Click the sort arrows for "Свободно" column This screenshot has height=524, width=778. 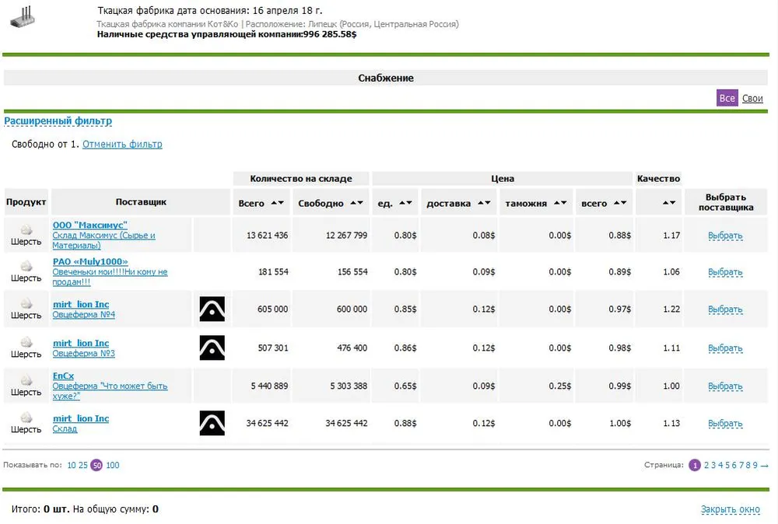point(356,203)
